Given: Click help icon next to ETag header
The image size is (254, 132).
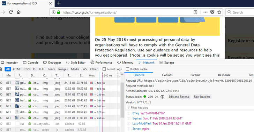Looking at the screenshot, I should click(x=128, y=113).
